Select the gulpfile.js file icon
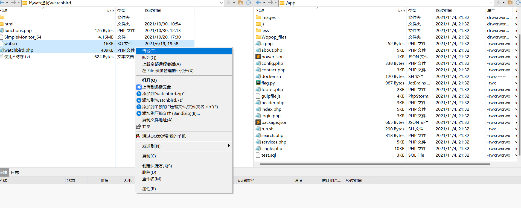The height and width of the screenshot is (208, 521). pos(258,96)
